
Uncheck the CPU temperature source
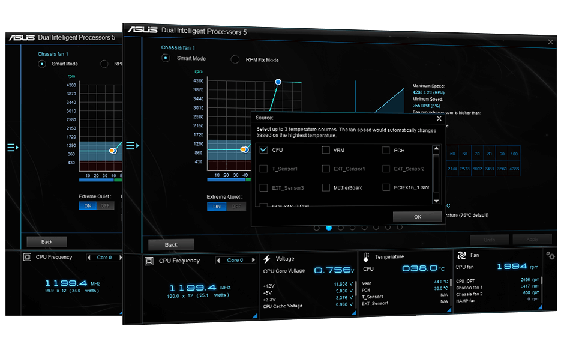(263, 149)
